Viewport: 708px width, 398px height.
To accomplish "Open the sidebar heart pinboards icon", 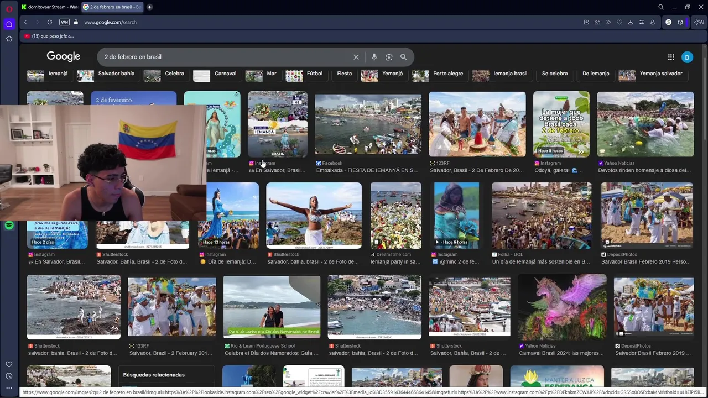I will [9, 364].
